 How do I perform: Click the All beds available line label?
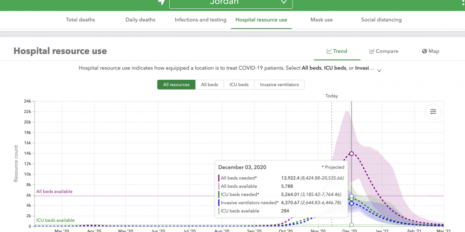click(x=54, y=192)
